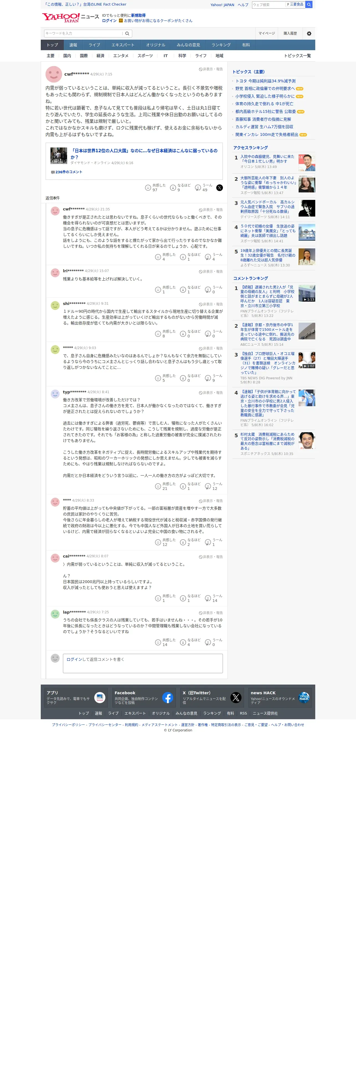The height and width of the screenshot is (1068, 356).
Task: Click the blue web search magnifier button
Action: click(x=309, y=4)
